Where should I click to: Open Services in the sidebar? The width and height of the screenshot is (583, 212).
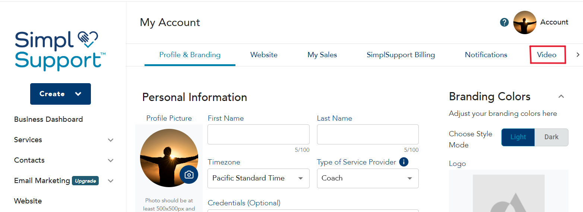click(x=28, y=140)
